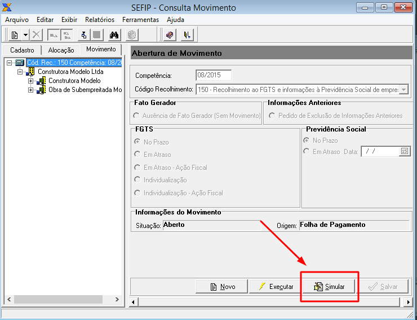Open the Ferramentas menu
This screenshot has width=417, height=320.
click(x=140, y=20)
